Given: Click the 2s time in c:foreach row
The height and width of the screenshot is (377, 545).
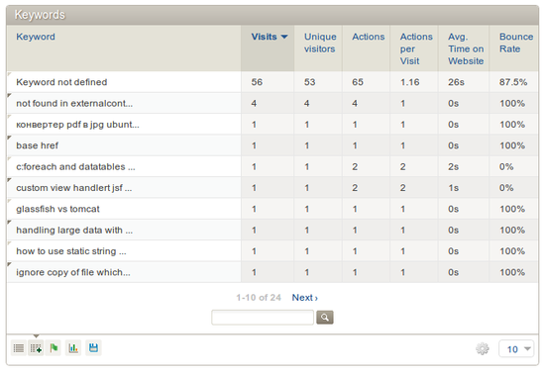Looking at the screenshot, I should pos(453,167).
